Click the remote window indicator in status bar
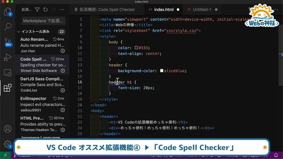 (x=5, y=155)
